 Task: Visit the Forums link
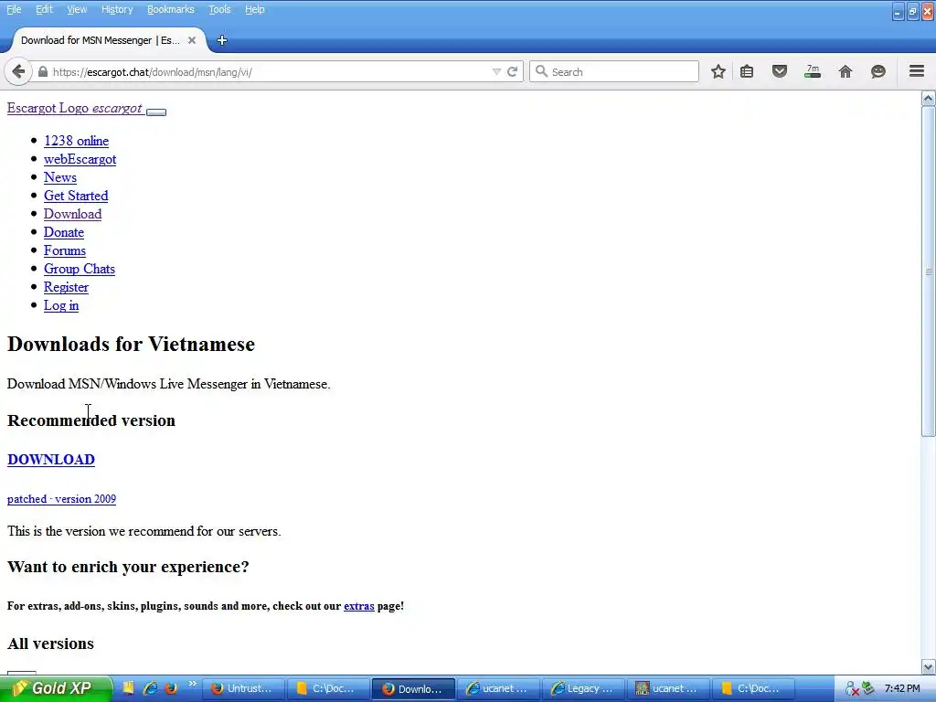(65, 250)
